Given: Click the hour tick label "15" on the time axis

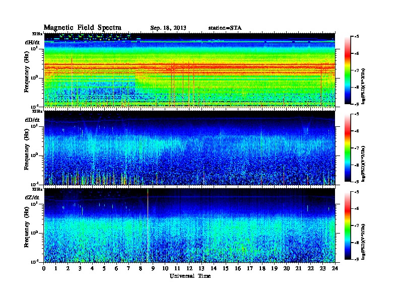Looking at the screenshot, I should 226,268.
